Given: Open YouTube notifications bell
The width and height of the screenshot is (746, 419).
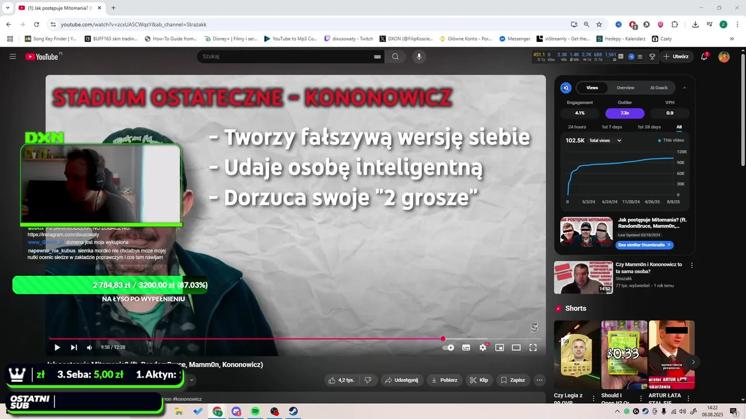Looking at the screenshot, I should pyautogui.click(x=704, y=56).
